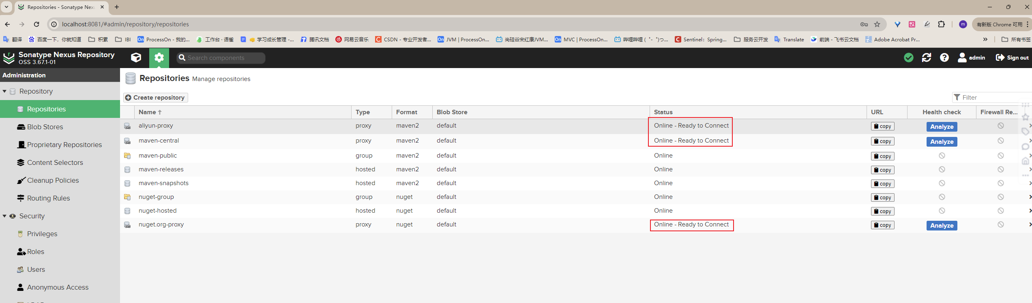
Task: Click the green system status check icon
Action: [908, 58]
